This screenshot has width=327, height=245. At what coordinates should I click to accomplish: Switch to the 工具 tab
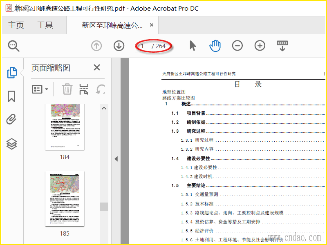45,25
